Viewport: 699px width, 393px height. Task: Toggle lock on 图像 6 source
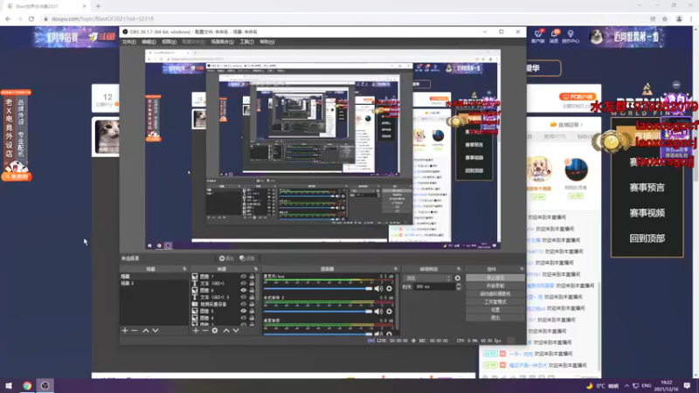[x=252, y=290]
